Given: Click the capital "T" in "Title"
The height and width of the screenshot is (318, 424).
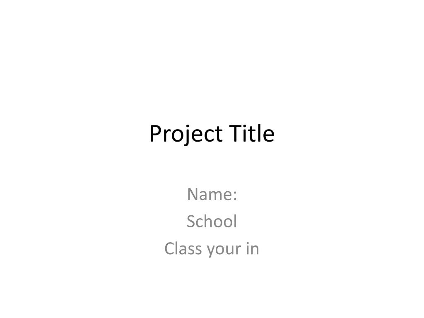Looking at the screenshot, I should tap(235, 134).
